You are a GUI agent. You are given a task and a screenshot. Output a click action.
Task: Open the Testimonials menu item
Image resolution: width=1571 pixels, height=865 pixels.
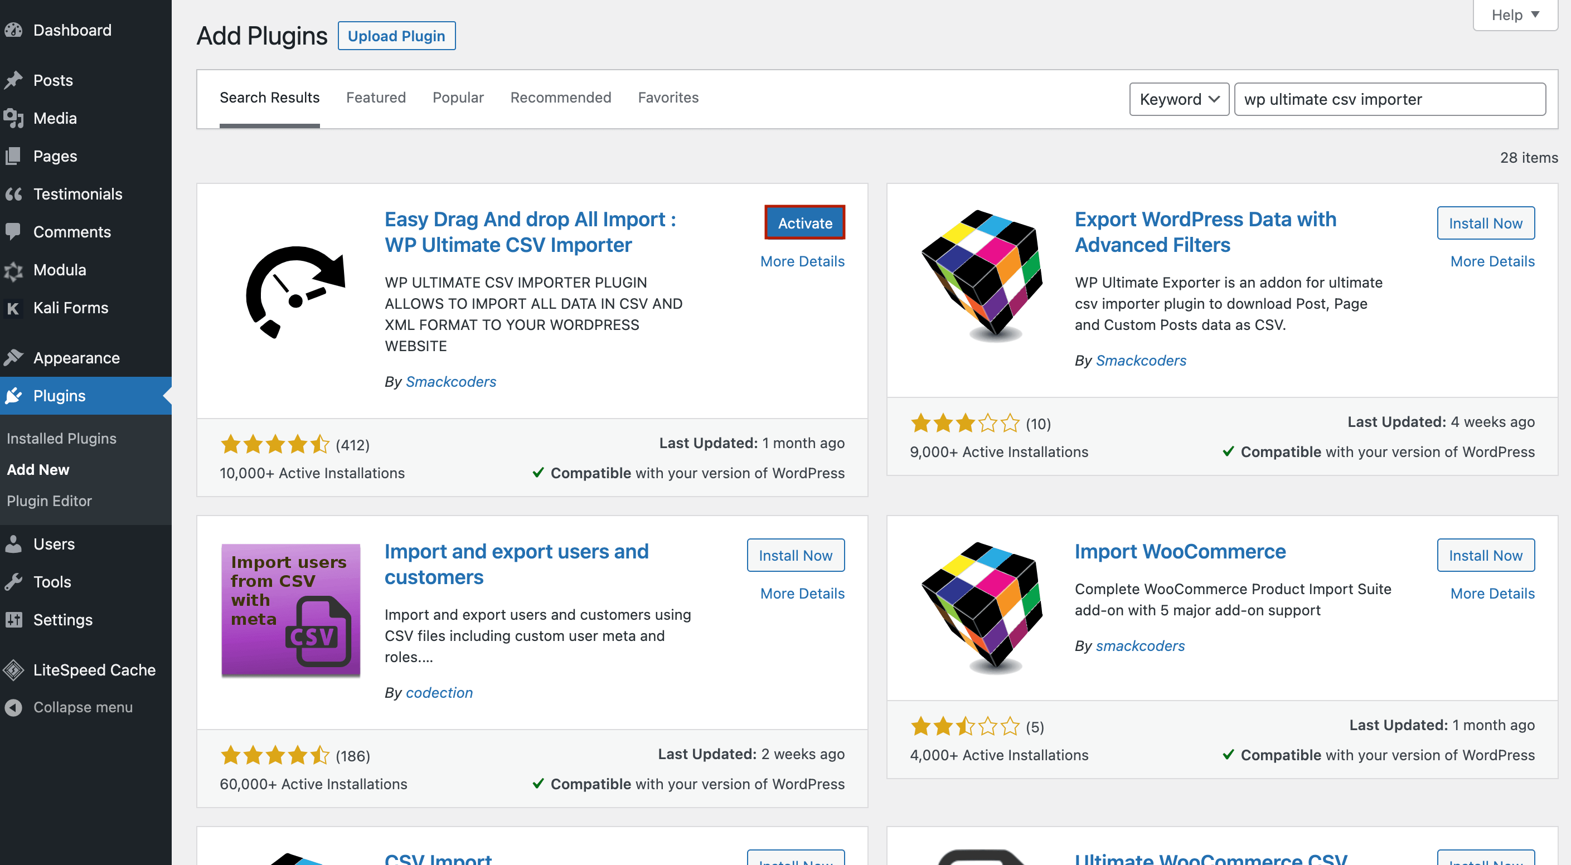(x=86, y=194)
